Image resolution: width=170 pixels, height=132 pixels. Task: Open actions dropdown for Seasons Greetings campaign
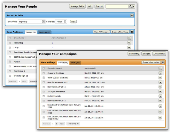coord(160,73)
